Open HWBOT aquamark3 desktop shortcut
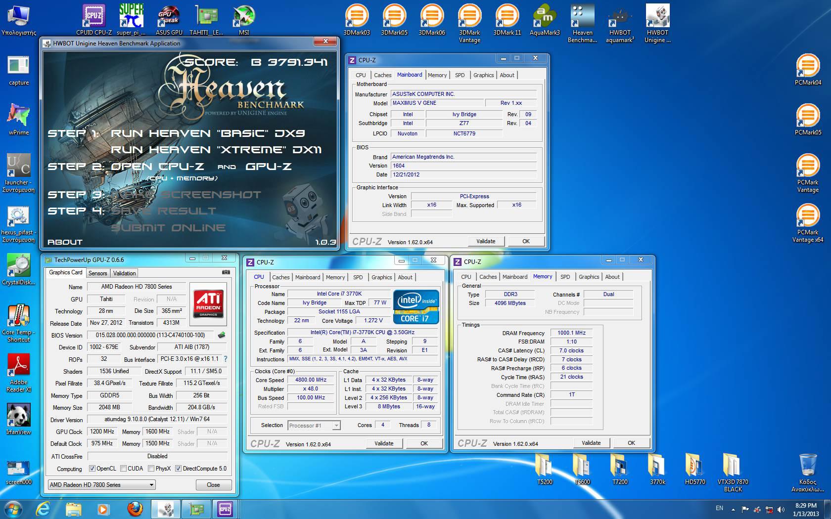Screen dimensions: 831x519 pos(620,23)
